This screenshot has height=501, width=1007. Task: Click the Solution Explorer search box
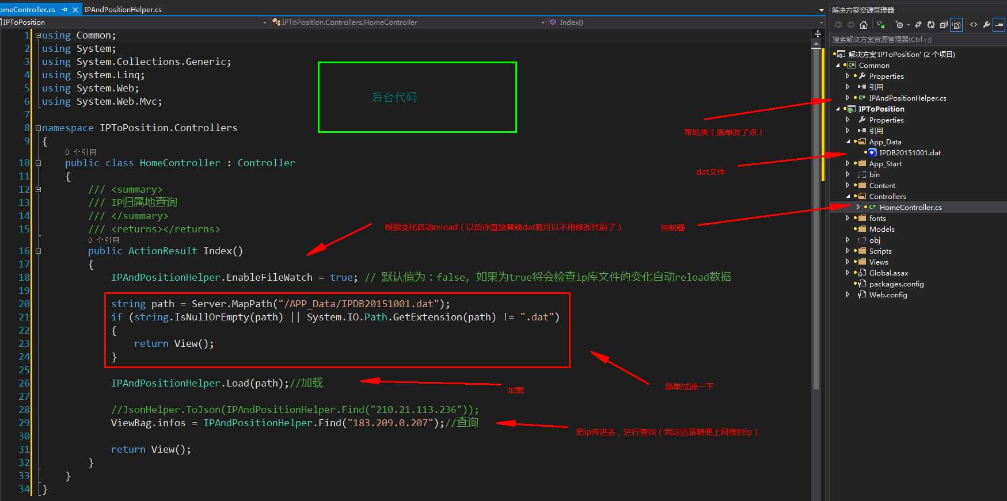point(917,40)
